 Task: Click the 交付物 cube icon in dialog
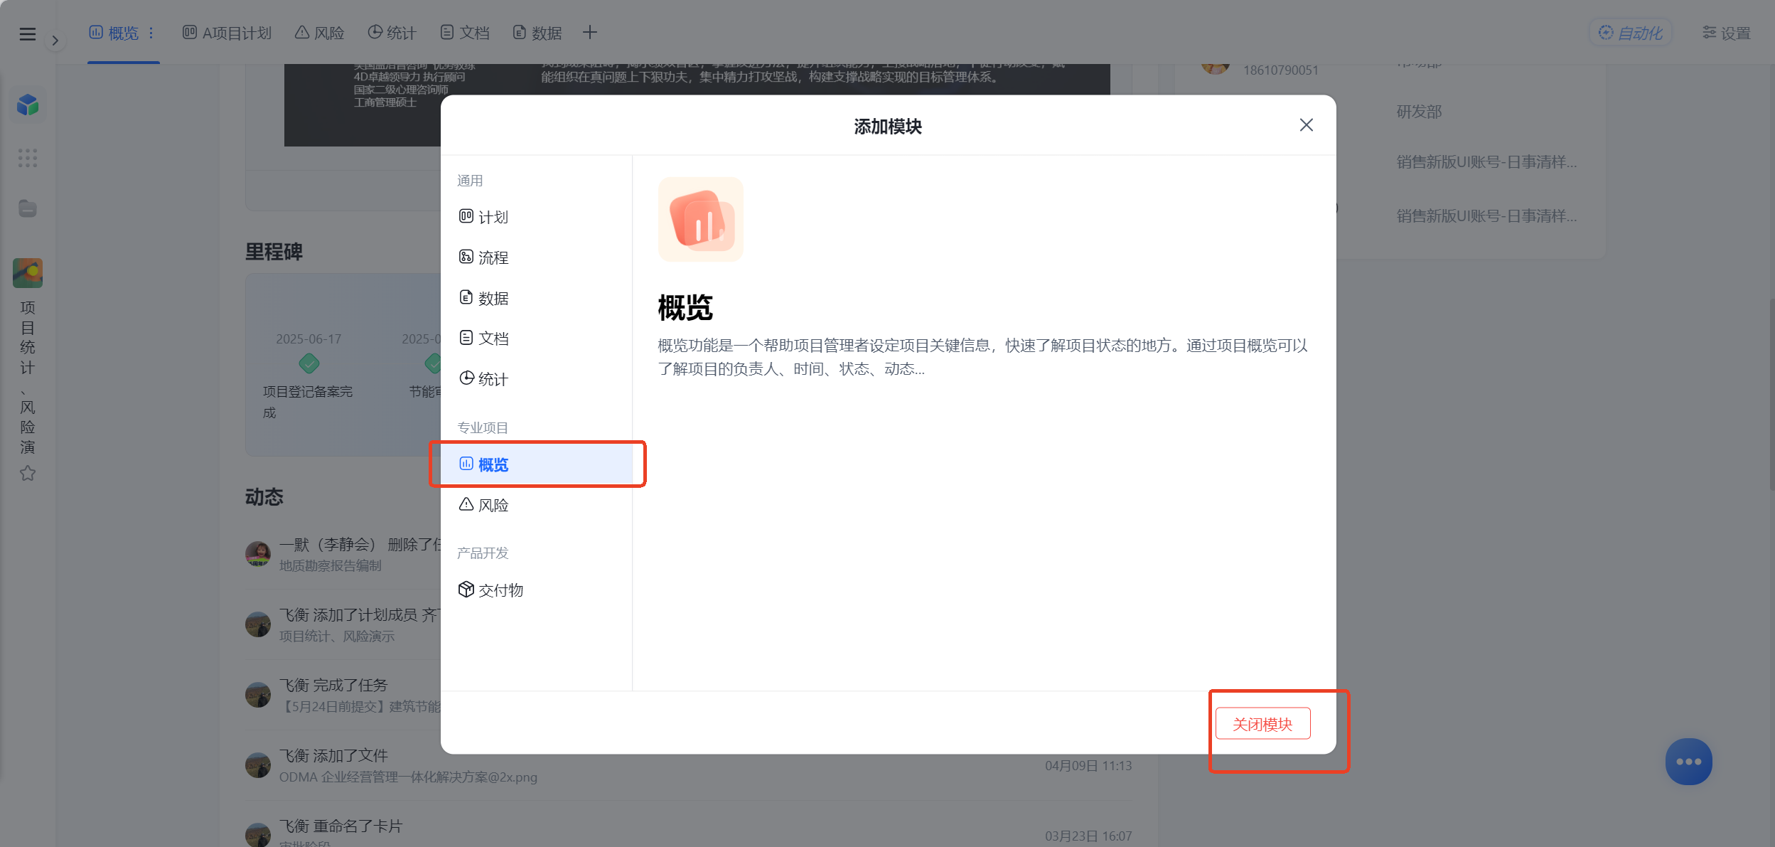click(466, 589)
